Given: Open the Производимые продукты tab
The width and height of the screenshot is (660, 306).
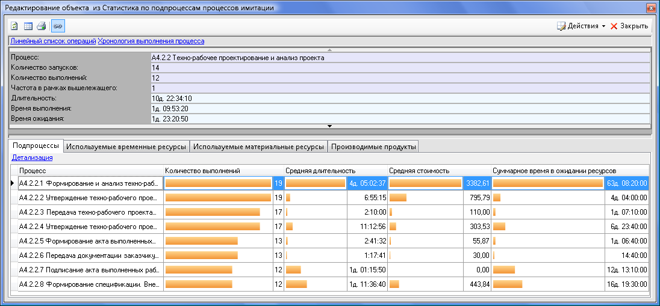Looking at the screenshot, I should (373, 146).
